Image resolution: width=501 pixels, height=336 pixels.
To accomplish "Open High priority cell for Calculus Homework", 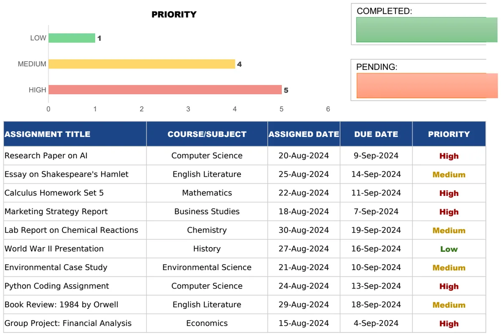I will point(449,193).
